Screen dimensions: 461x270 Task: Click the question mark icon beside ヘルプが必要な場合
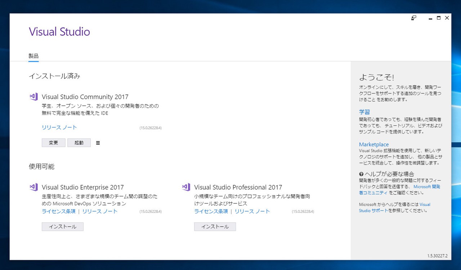(x=361, y=174)
